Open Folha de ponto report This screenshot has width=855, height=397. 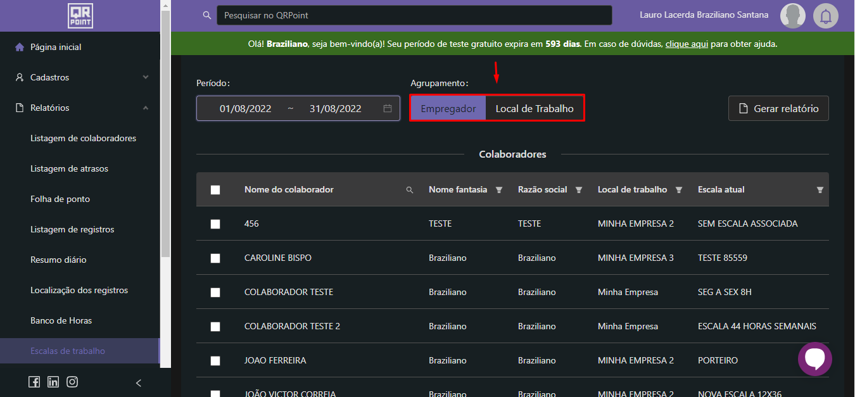60,199
